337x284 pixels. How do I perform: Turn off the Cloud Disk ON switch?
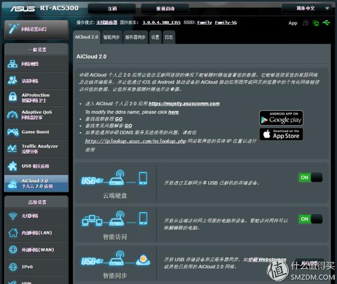coord(311,177)
